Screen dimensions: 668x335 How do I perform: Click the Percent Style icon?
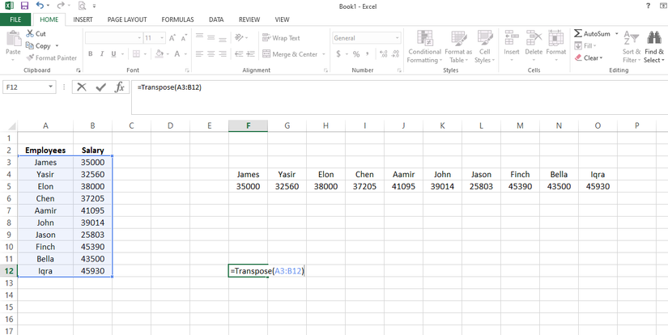point(356,54)
